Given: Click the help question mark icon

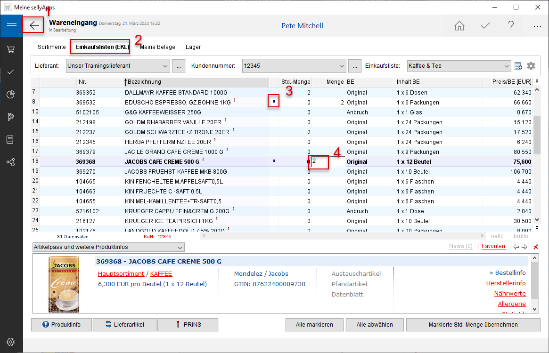Looking at the screenshot, I should tap(511, 26).
